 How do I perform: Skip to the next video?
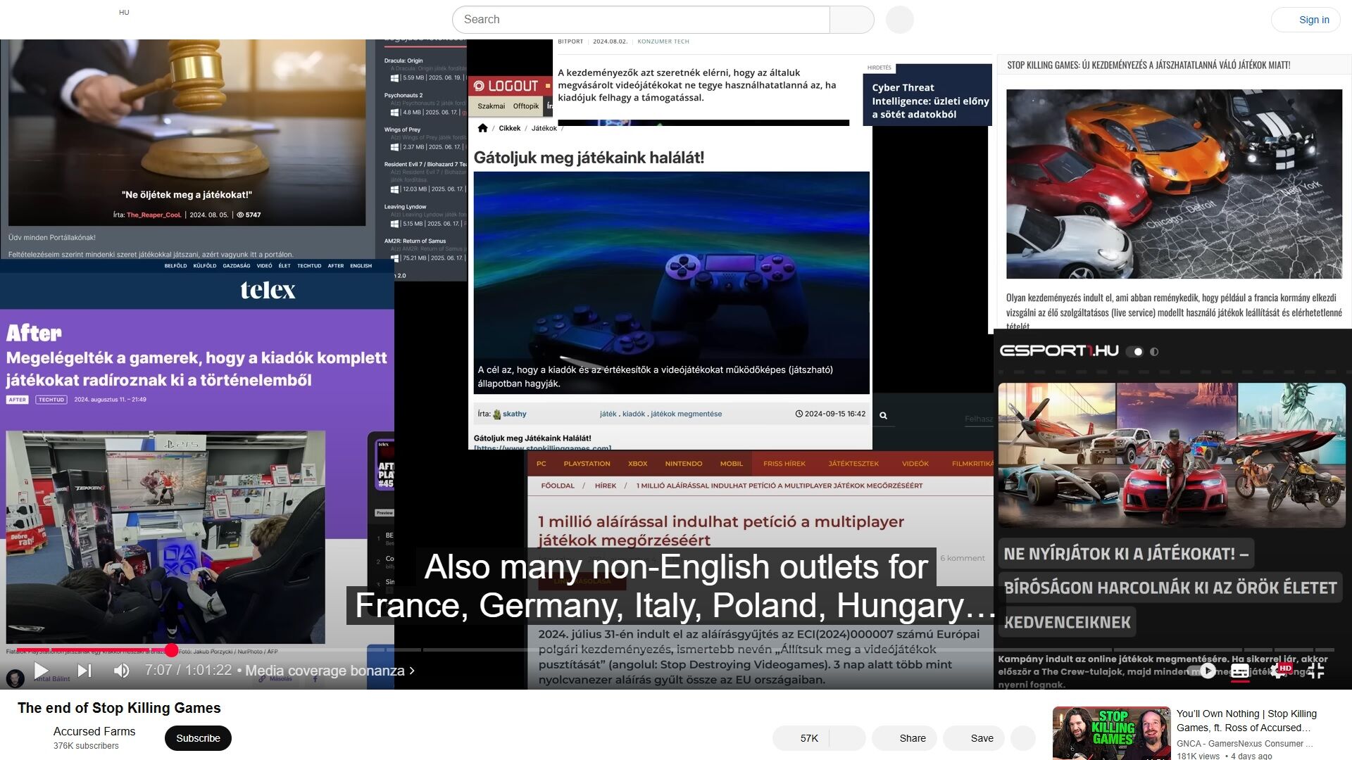(84, 671)
